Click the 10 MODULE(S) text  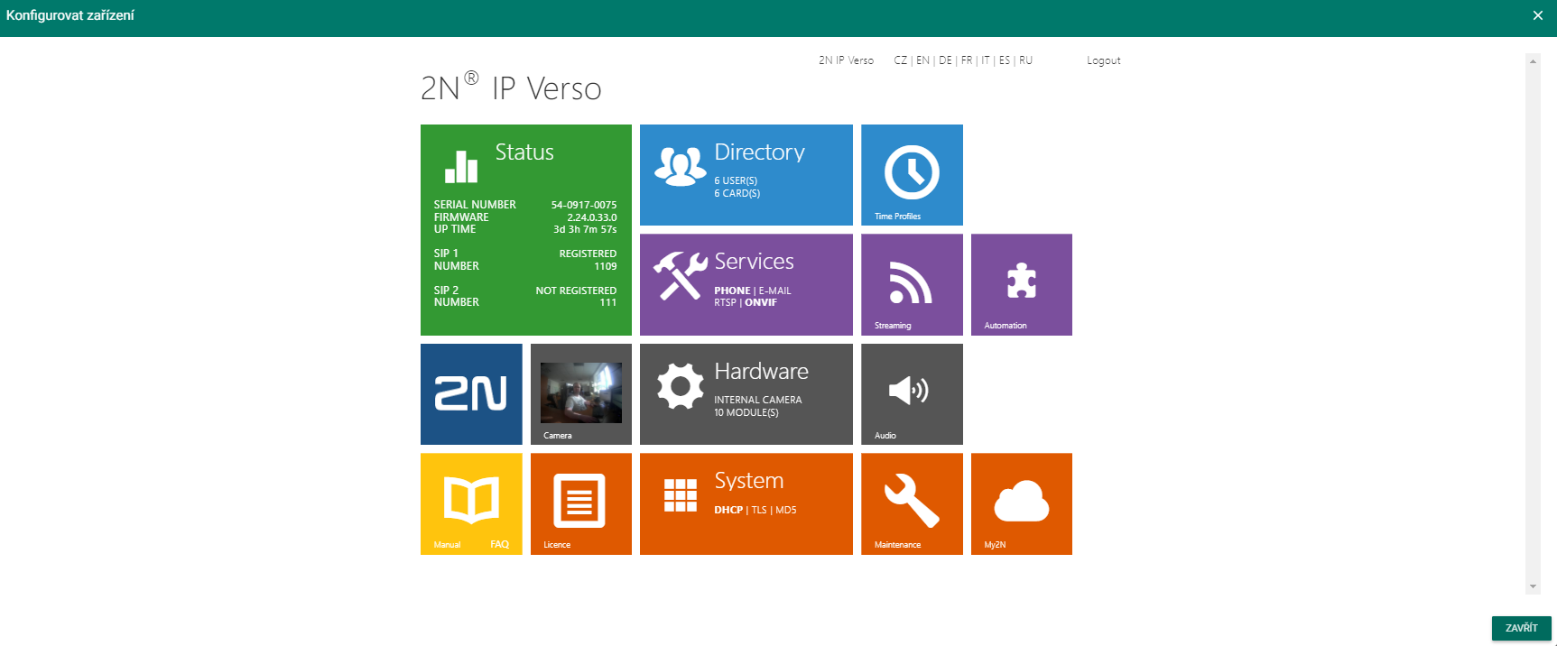[746, 412]
